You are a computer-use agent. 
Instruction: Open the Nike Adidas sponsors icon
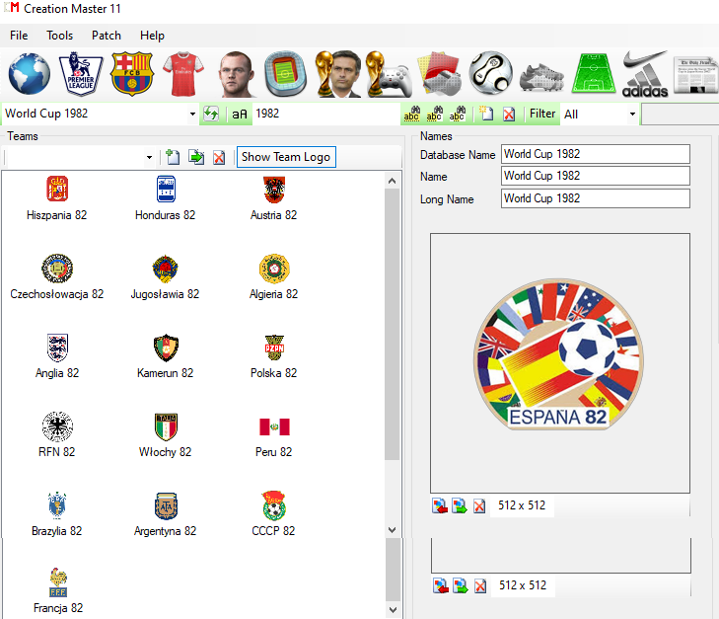coord(645,74)
